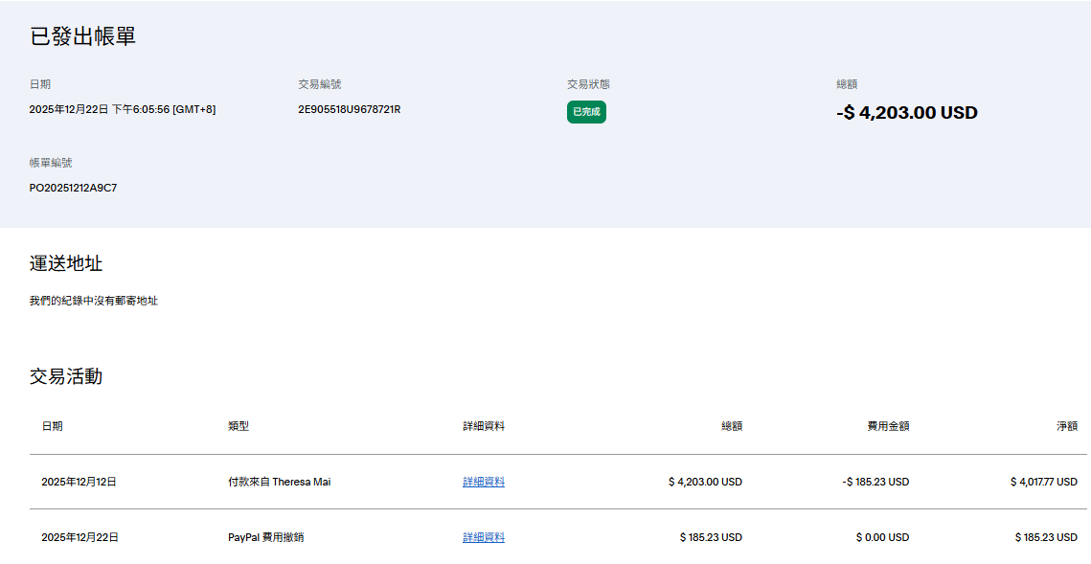Click the 交易活動 section heading
This screenshot has height=564, width=1091.
click(x=66, y=376)
